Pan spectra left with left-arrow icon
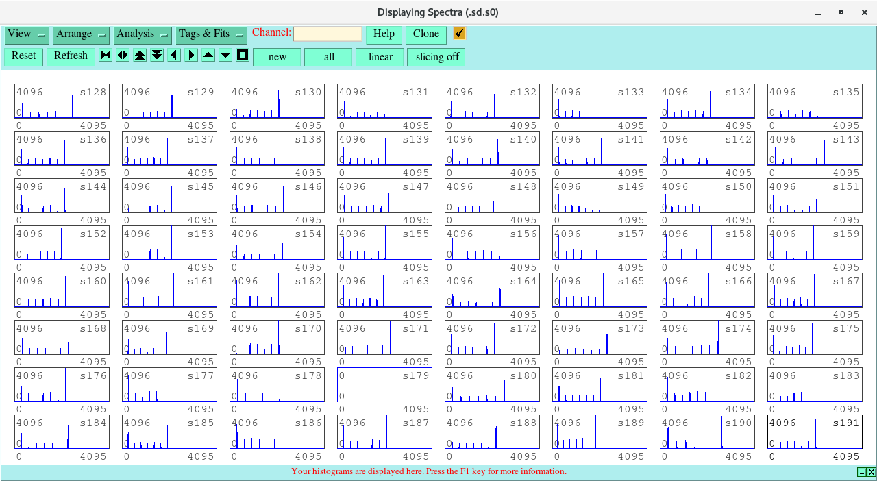This screenshot has height=481, width=877. point(174,56)
